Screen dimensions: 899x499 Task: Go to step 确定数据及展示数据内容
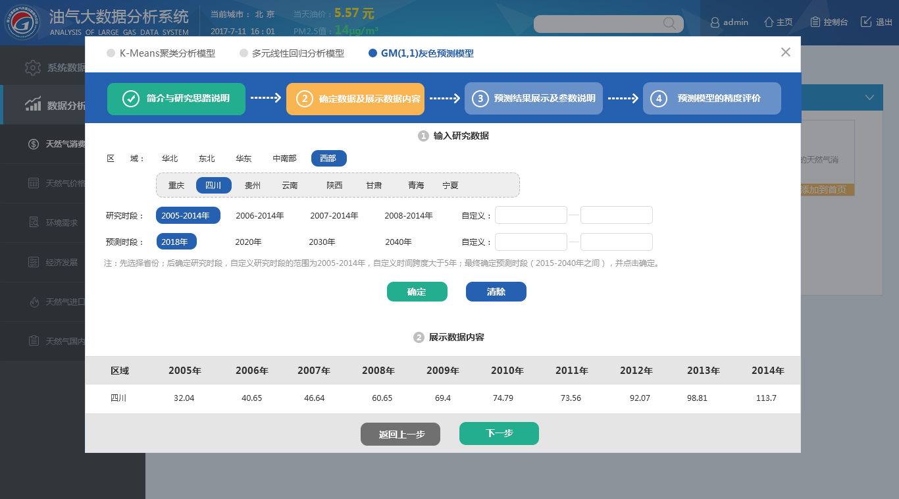pyautogui.click(x=355, y=99)
